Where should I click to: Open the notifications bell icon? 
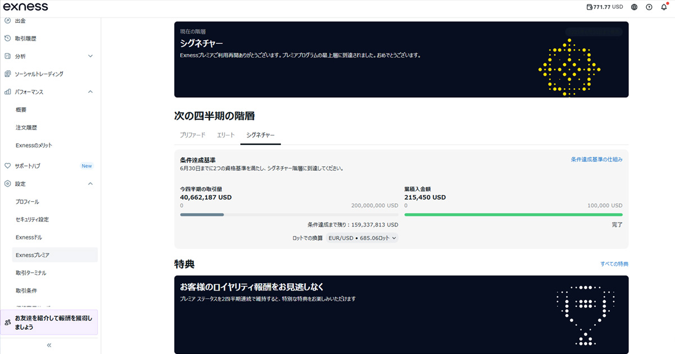[663, 7]
